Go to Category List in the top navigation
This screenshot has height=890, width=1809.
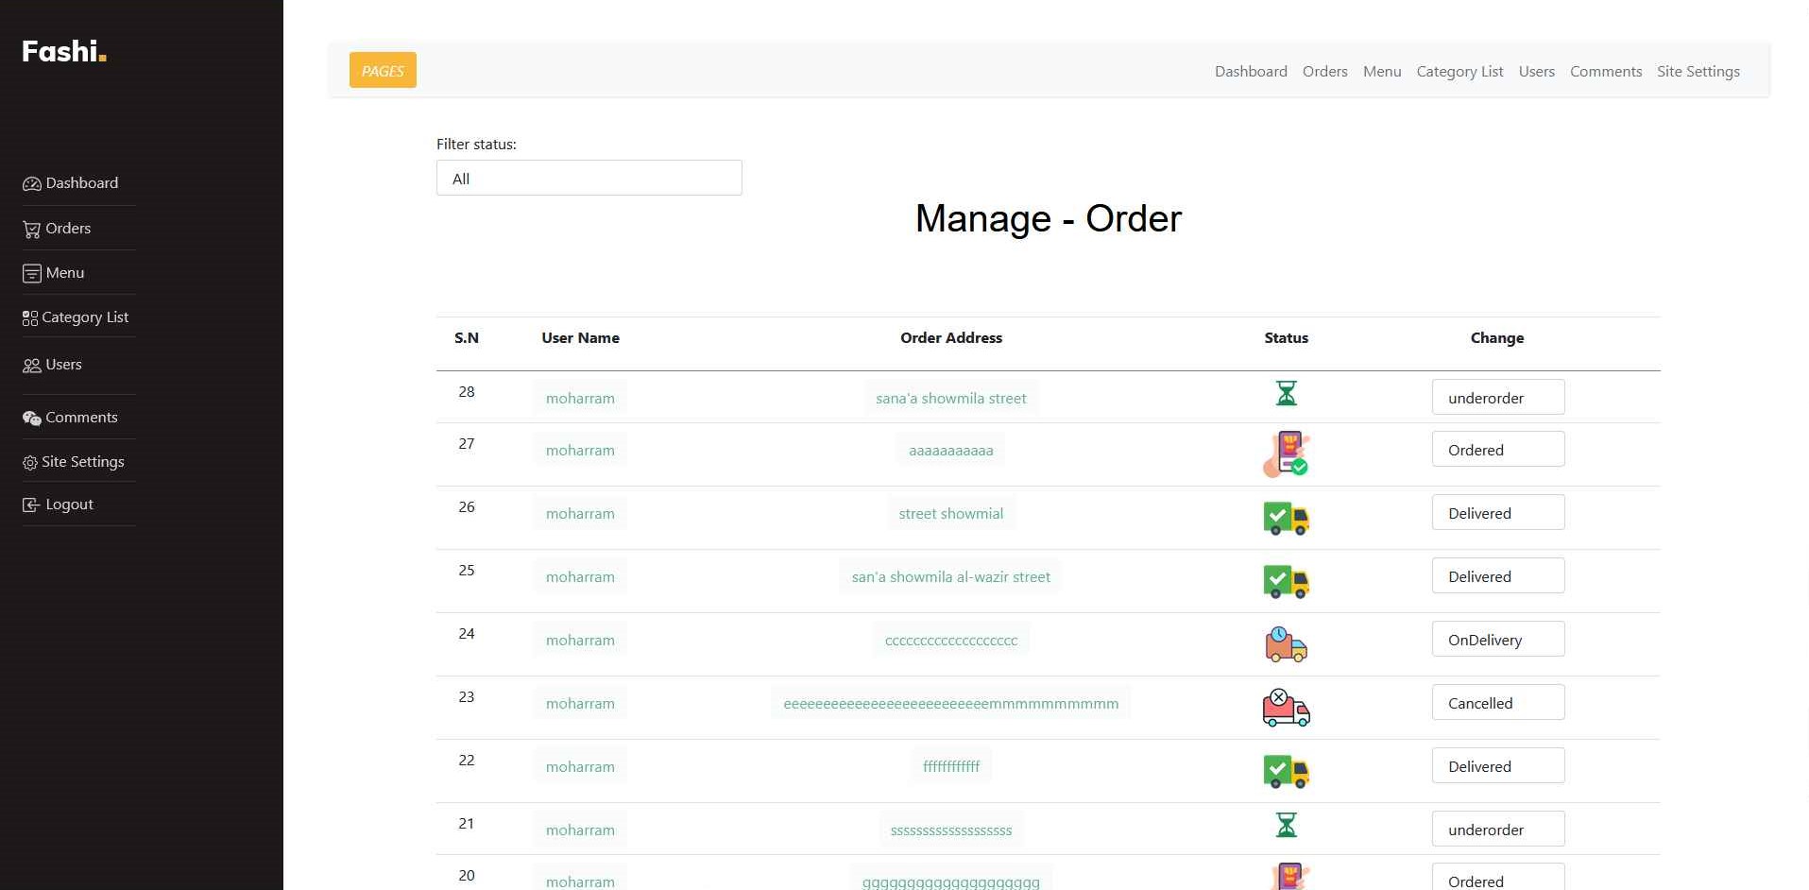[1459, 72]
